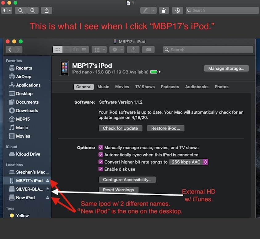Click Finder edit tags button
The width and height of the screenshot is (260, 239).
click(x=148, y=50)
